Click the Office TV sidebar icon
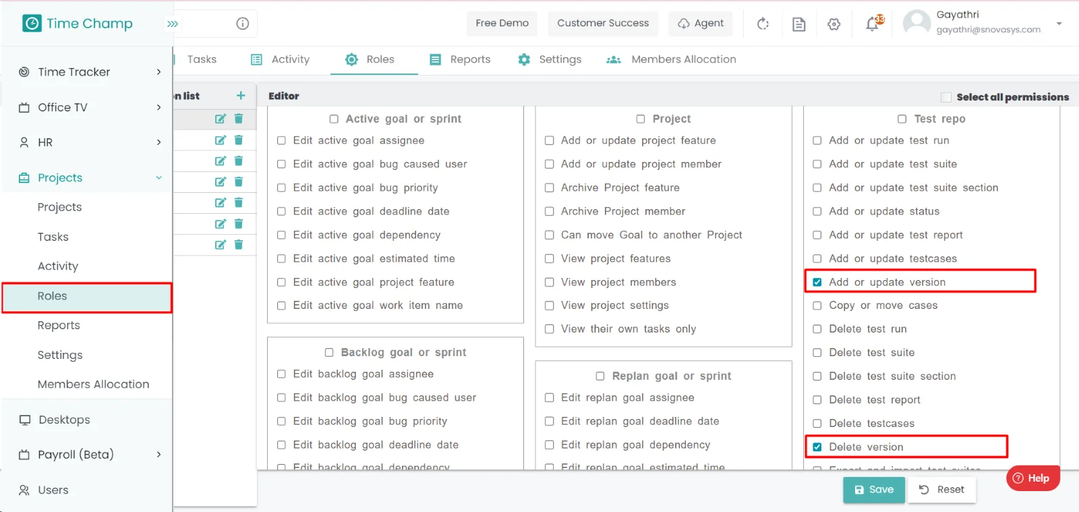The height and width of the screenshot is (512, 1079). click(24, 107)
